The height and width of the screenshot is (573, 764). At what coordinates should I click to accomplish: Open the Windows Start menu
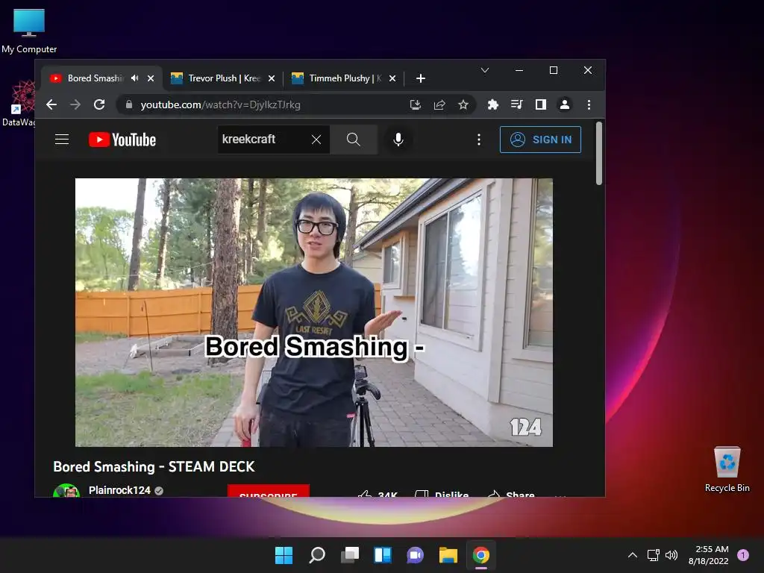tap(284, 555)
